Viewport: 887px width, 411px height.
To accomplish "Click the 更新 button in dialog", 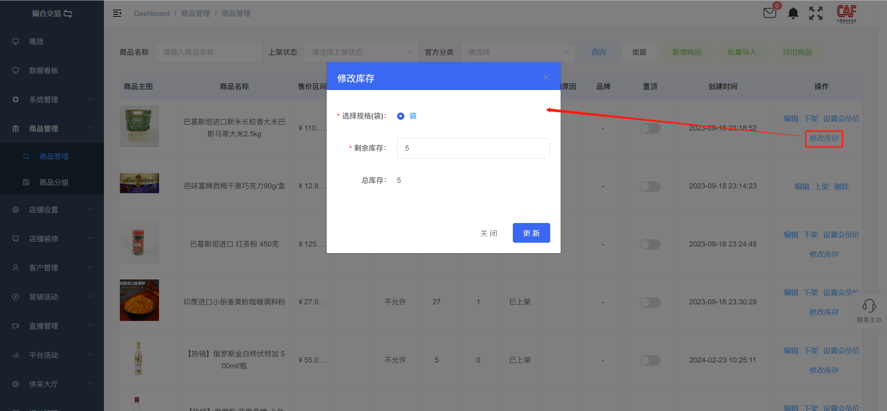I will [x=531, y=233].
